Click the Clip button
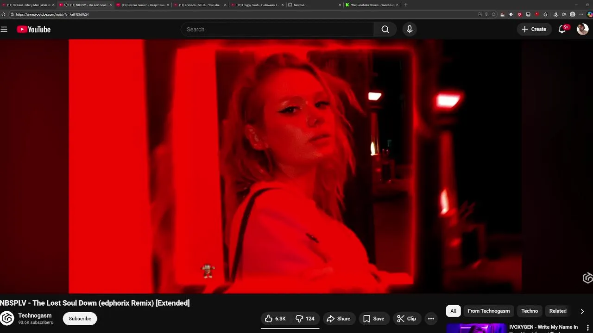 [406, 319]
